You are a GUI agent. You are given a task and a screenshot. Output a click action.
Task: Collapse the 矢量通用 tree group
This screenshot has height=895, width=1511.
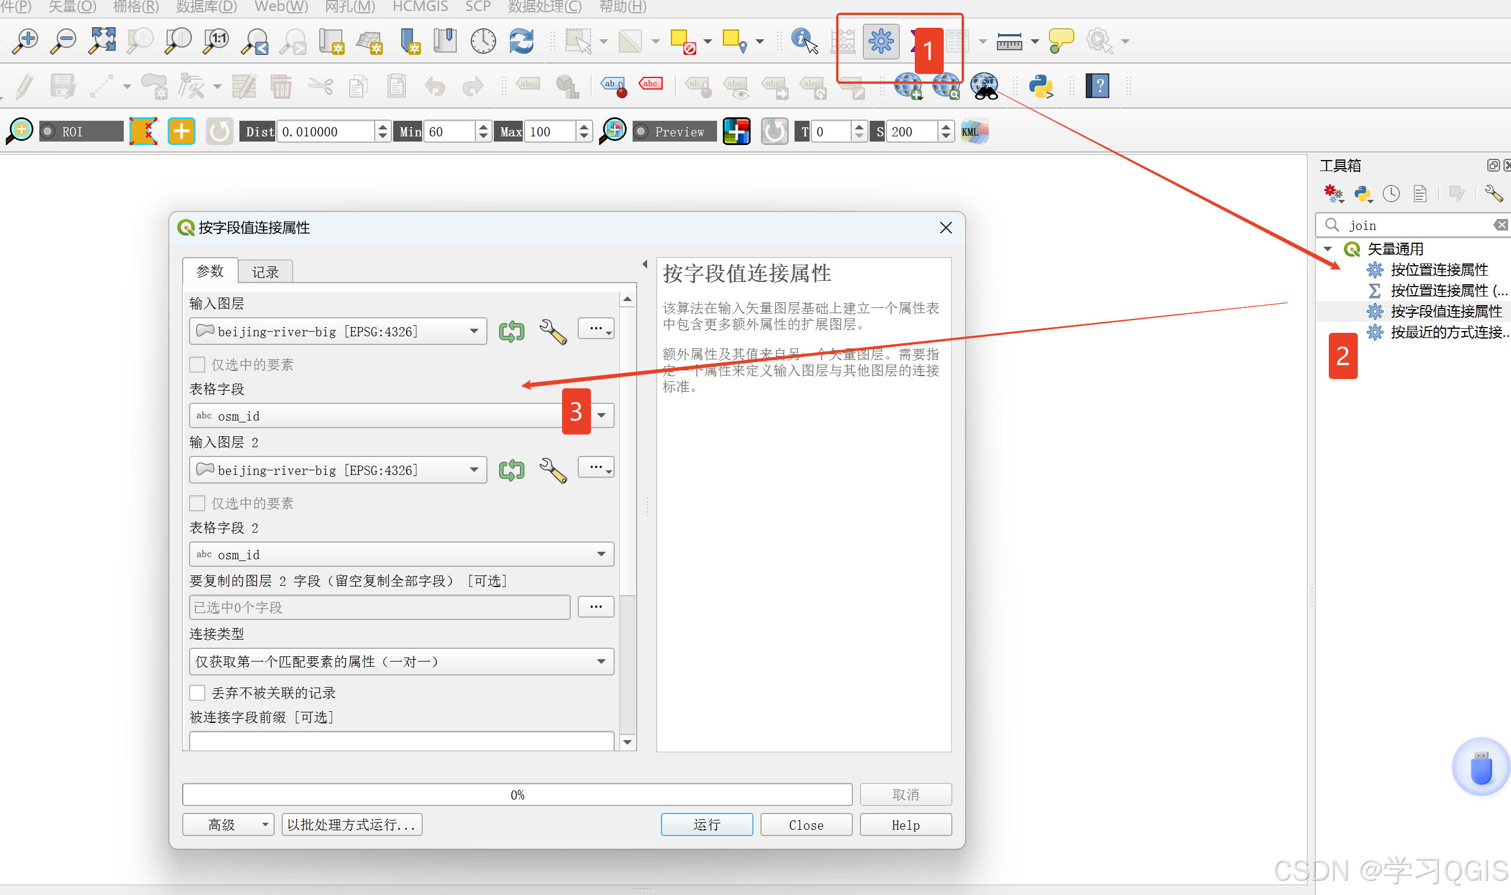(1328, 248)
